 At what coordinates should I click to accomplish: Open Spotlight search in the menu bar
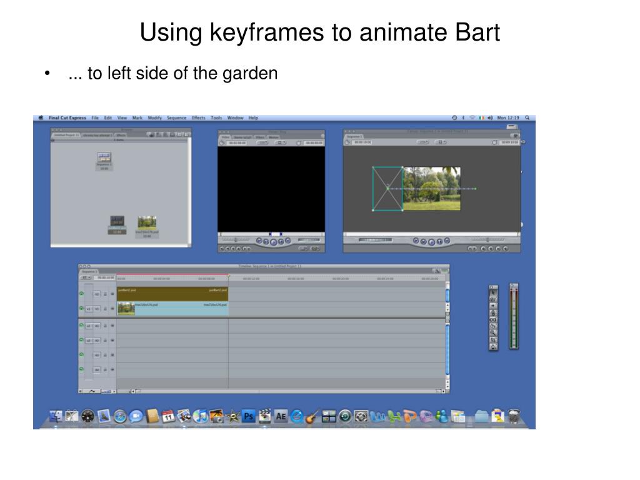pos(527,117)
